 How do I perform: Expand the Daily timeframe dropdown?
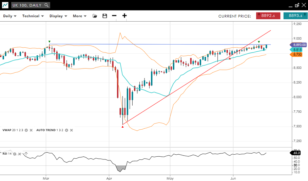click(10, 16)
